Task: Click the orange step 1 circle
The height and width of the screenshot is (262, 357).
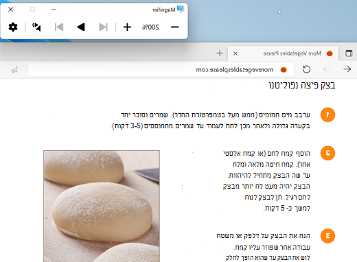Action: click(x=327, y=115)
